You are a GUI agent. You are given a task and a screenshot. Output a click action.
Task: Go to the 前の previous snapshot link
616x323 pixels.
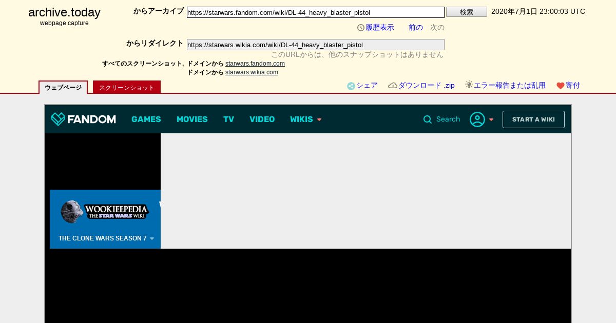pos(416,28)
